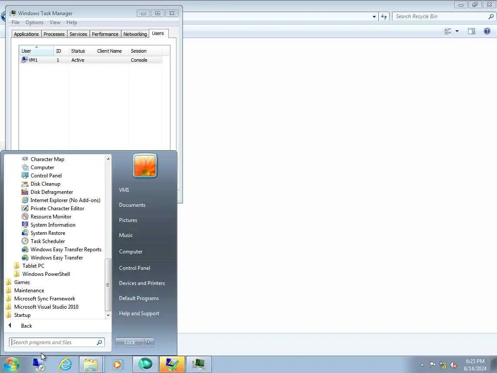The image size is (497, 373).
Task: Open the Help menu in Task Manager
Action: pos(72,22)
